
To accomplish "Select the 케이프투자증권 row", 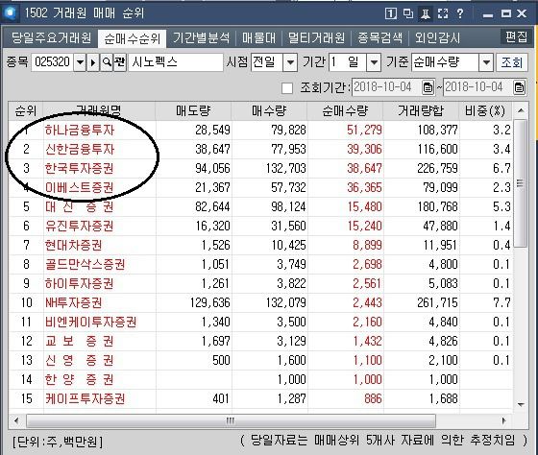I will (x=260, y=398).
